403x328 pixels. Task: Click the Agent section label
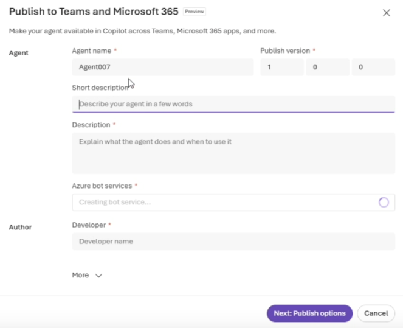point(18,53)
